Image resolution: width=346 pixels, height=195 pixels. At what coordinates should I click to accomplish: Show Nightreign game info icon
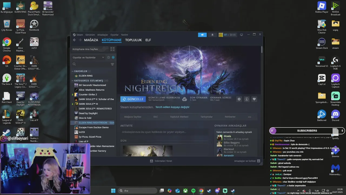(x=247, y=99)
